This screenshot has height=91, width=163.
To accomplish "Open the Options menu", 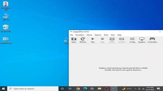I will tap(98, 35).
